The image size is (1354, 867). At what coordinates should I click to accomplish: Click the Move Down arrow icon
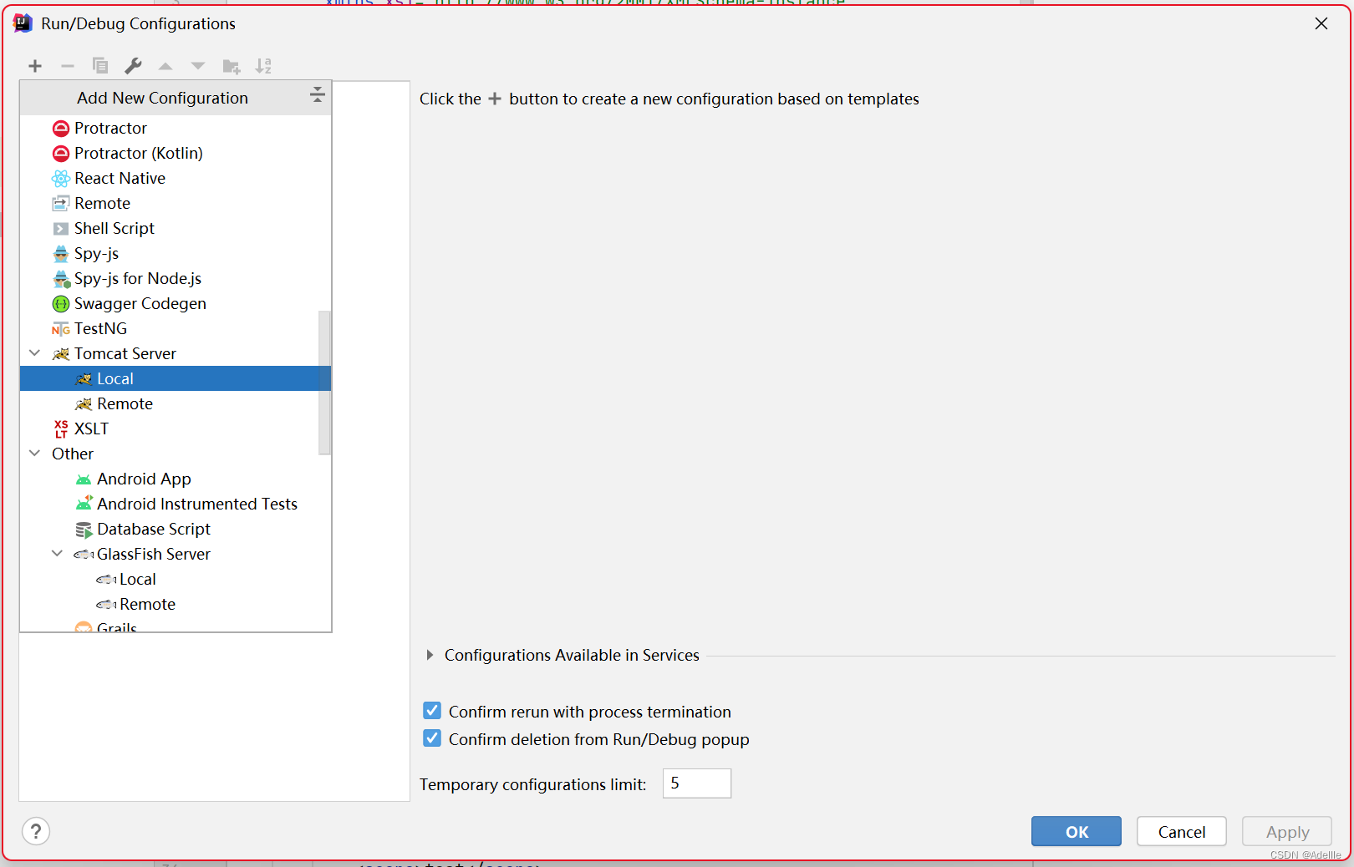tap(198, 66)
